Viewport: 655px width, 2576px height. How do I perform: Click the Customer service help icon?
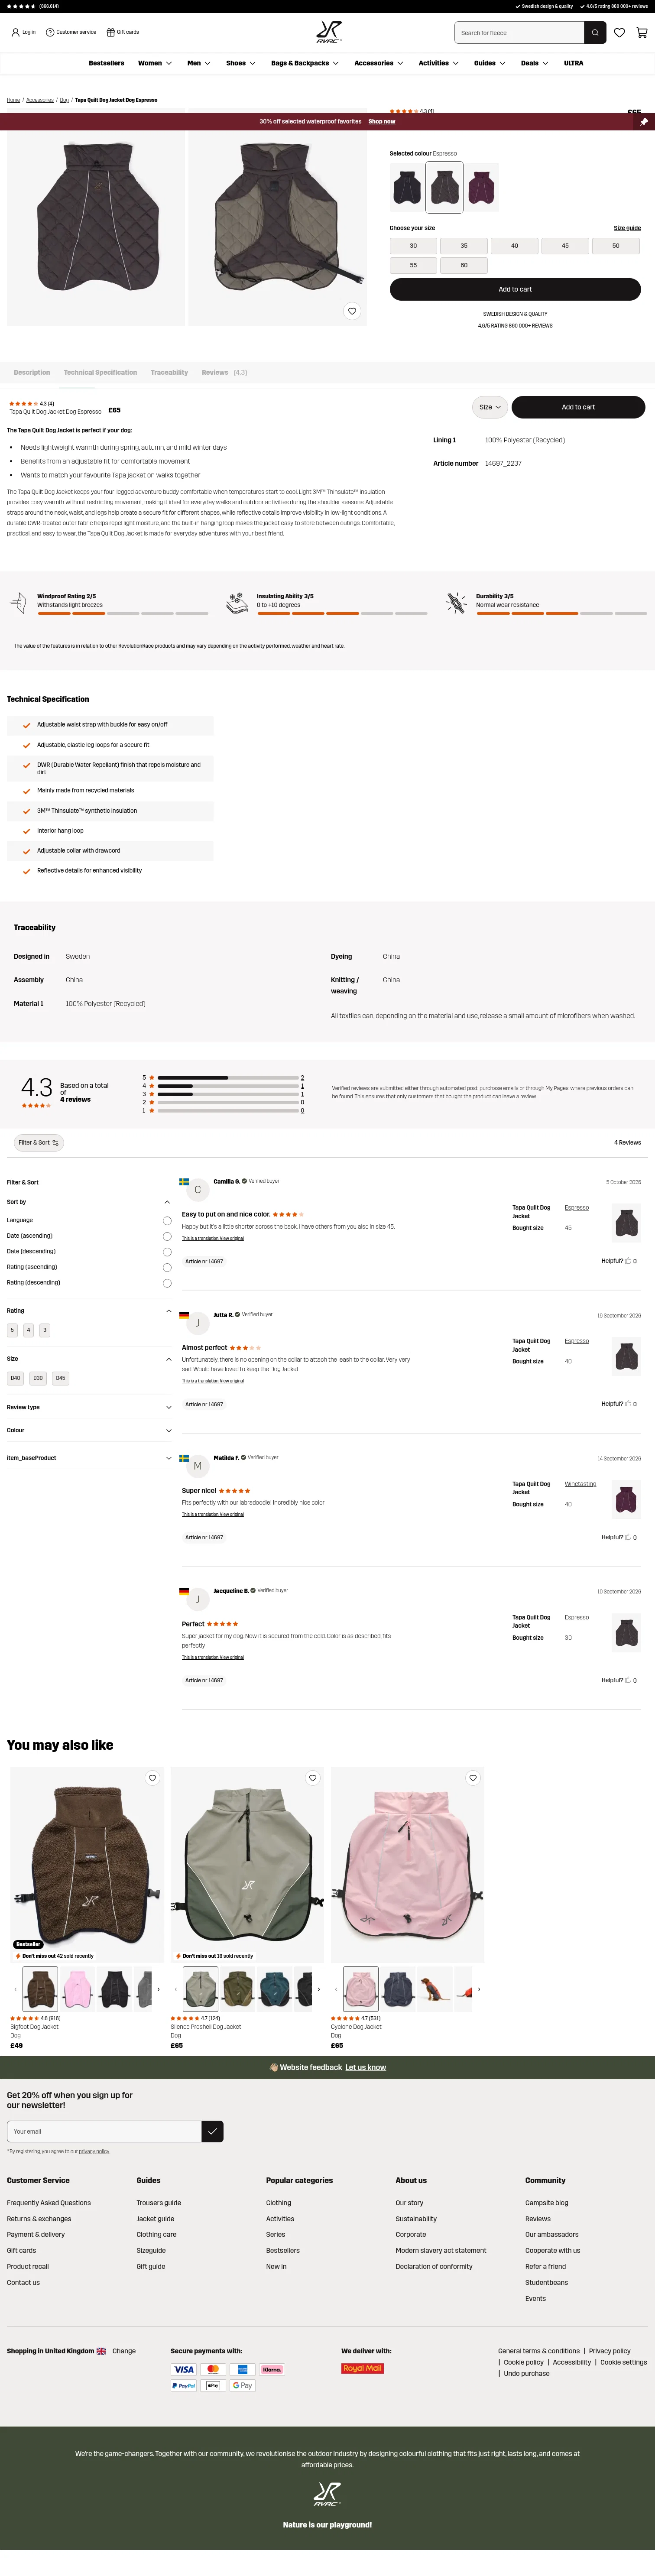(49, 32)
